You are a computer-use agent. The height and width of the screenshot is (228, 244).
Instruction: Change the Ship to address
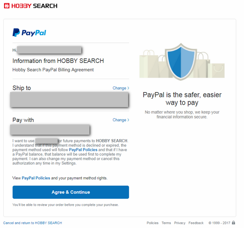pos(121,88)
